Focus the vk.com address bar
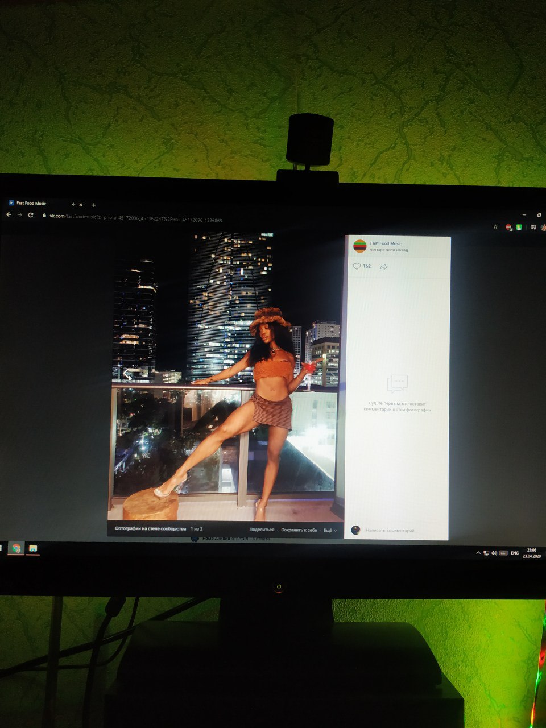The height and width of the screenshot is (728, 546). pos(135,220)
